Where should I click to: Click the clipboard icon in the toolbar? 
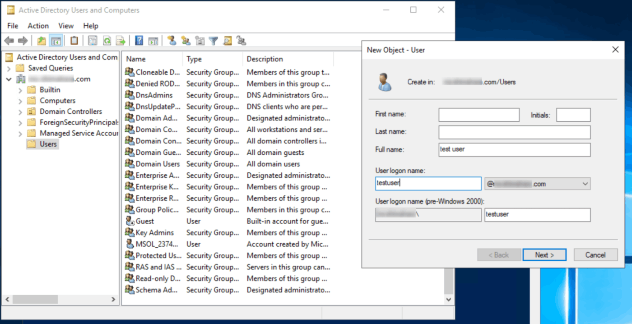74,41
